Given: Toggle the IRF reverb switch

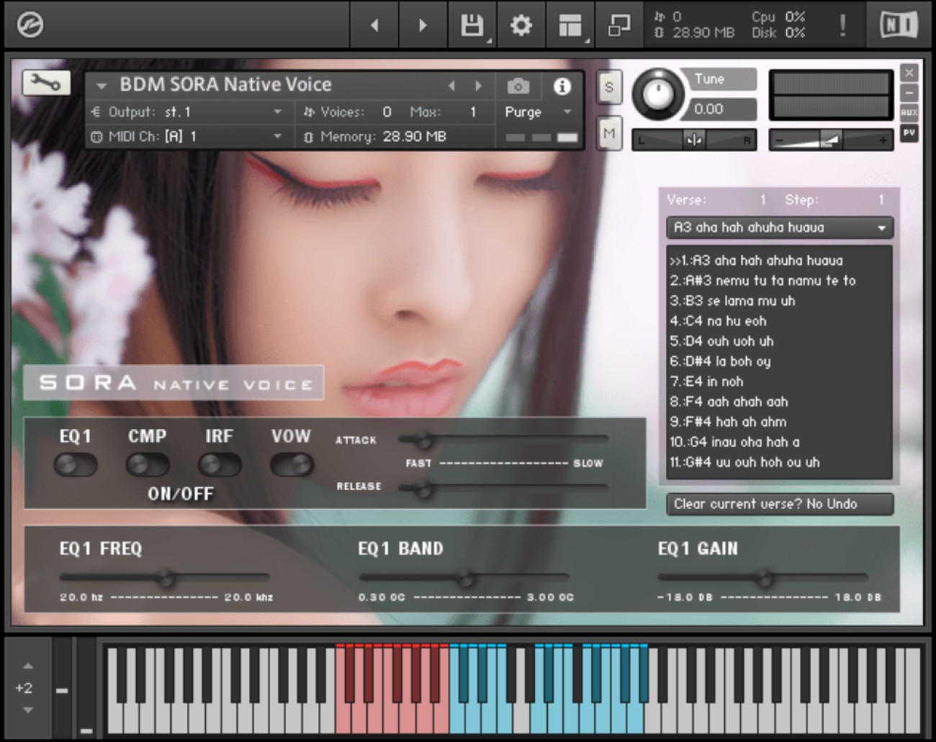Looking at the screenshot, I should point(220,465).
